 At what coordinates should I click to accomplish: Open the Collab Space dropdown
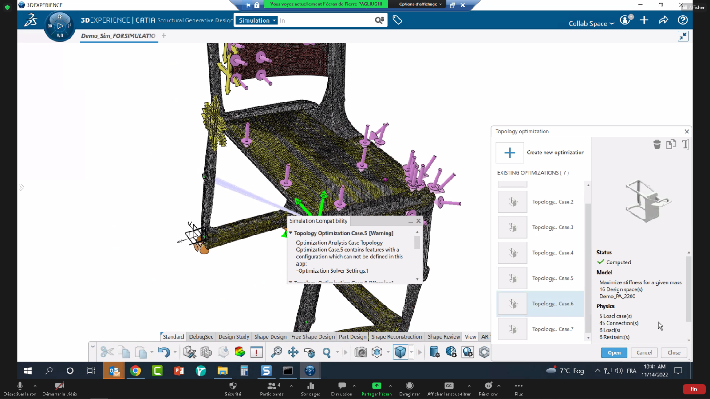(x=592, y=23)
